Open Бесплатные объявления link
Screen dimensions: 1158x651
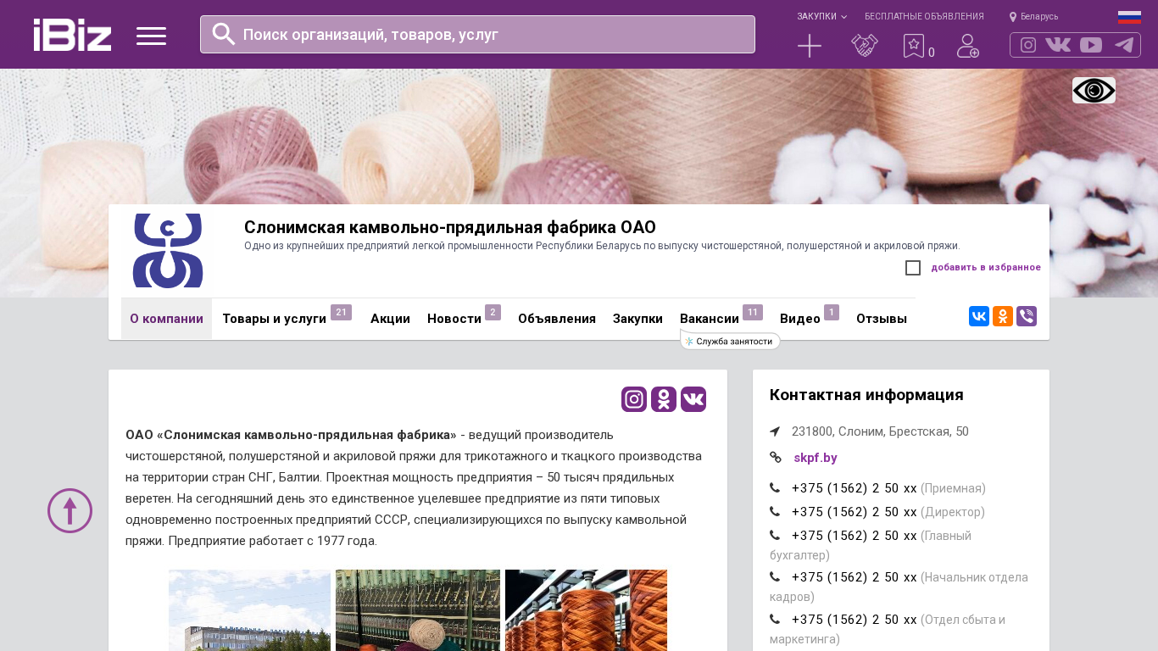pos(924,16)
